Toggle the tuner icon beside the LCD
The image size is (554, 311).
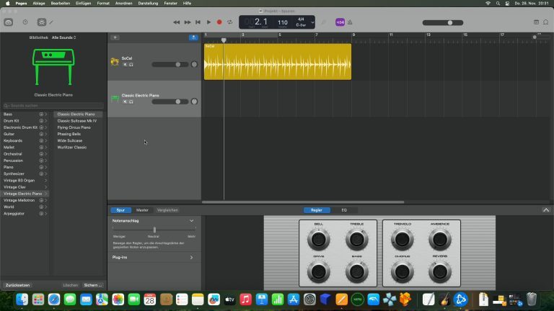pyautogui.click(x=324, y=22)
